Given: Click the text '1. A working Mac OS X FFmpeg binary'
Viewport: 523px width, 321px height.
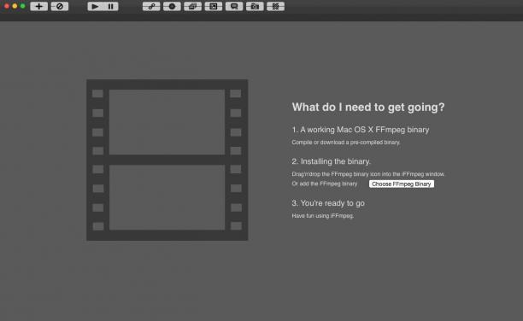Looking at the screenshot, I should tap(361, 130).
